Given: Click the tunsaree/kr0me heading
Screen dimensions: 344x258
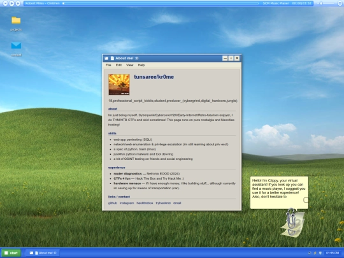Looking at the screenshot, I should pyautogui.click(x=154, y=77).
